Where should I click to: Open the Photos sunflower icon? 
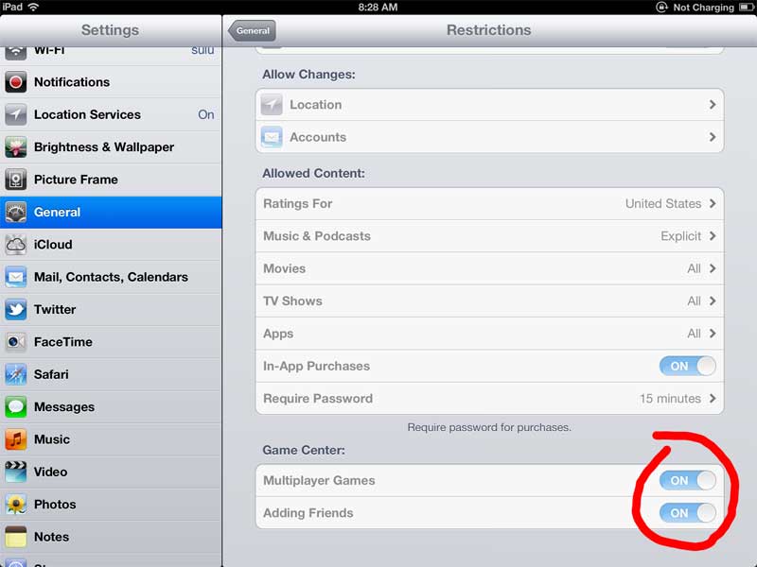tap(15, 505)
